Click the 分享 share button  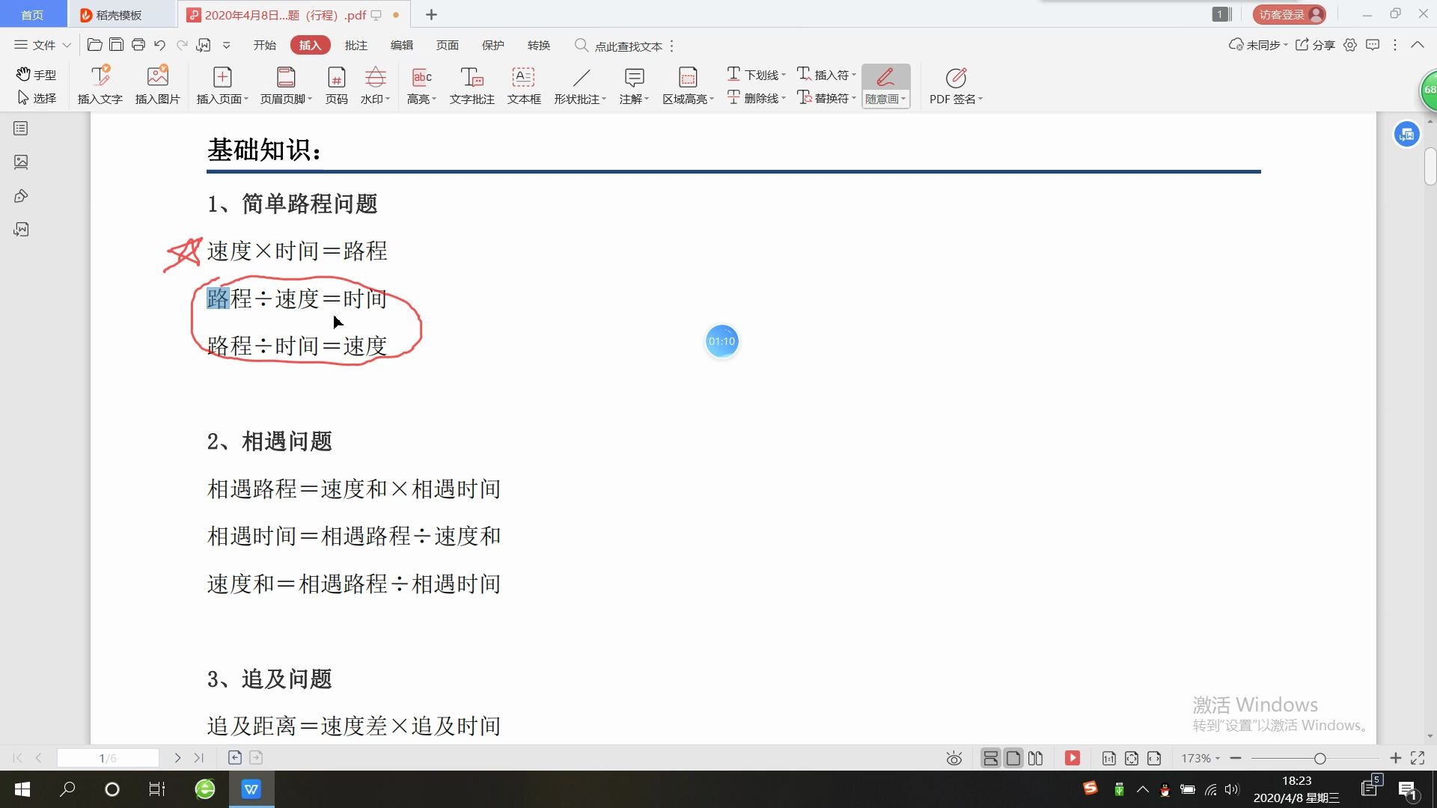(x=1315, y=45)
